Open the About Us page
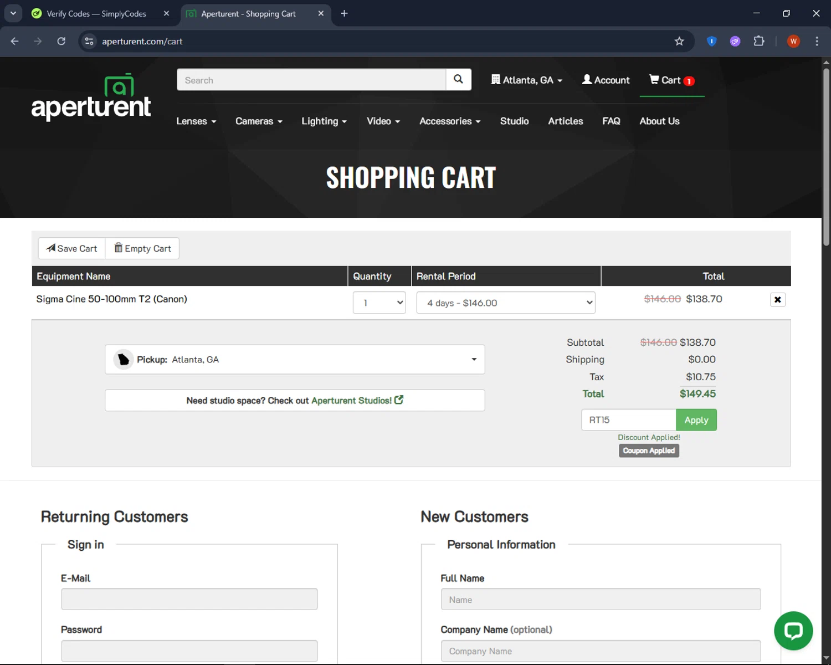Viewport: 831px width, 665px height. click(x=659, y=121)
